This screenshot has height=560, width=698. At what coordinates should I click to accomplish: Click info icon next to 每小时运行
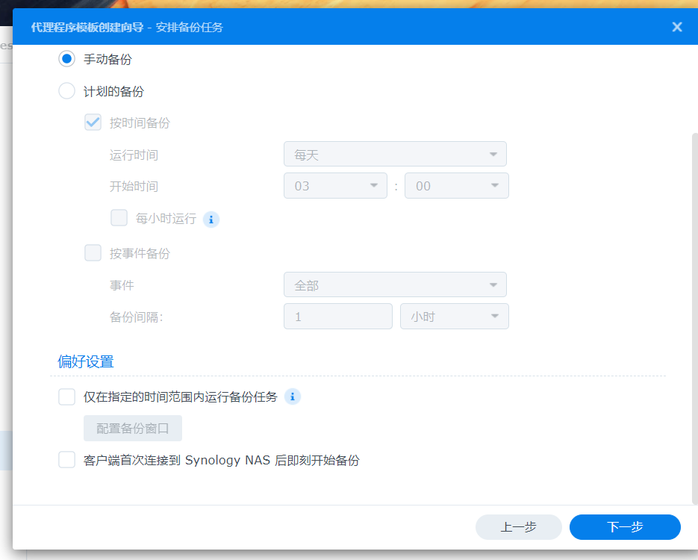211,220
